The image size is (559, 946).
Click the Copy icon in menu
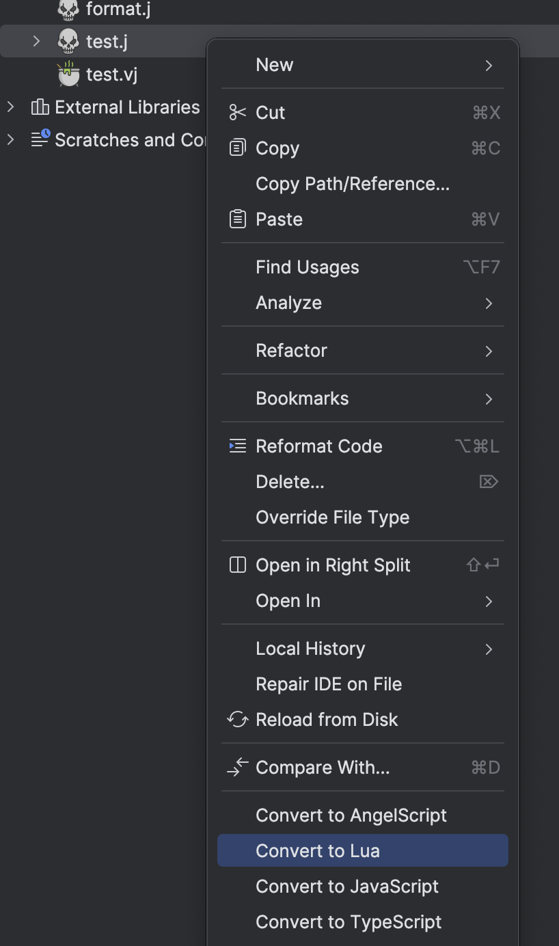pyautogui.click(x=237, y=148)
